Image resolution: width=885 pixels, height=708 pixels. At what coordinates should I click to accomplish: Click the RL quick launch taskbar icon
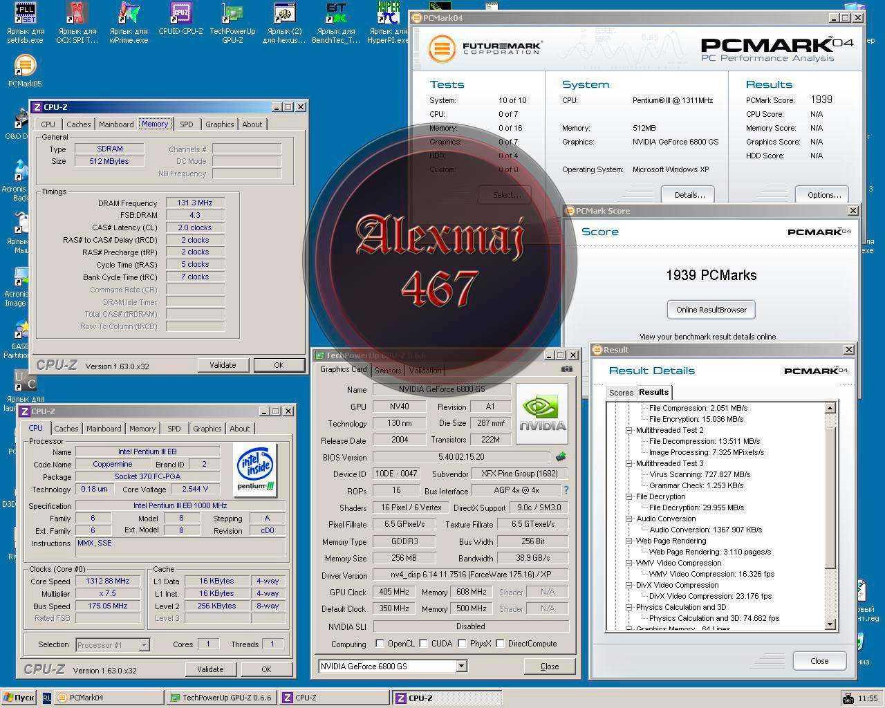pos(46,698)
